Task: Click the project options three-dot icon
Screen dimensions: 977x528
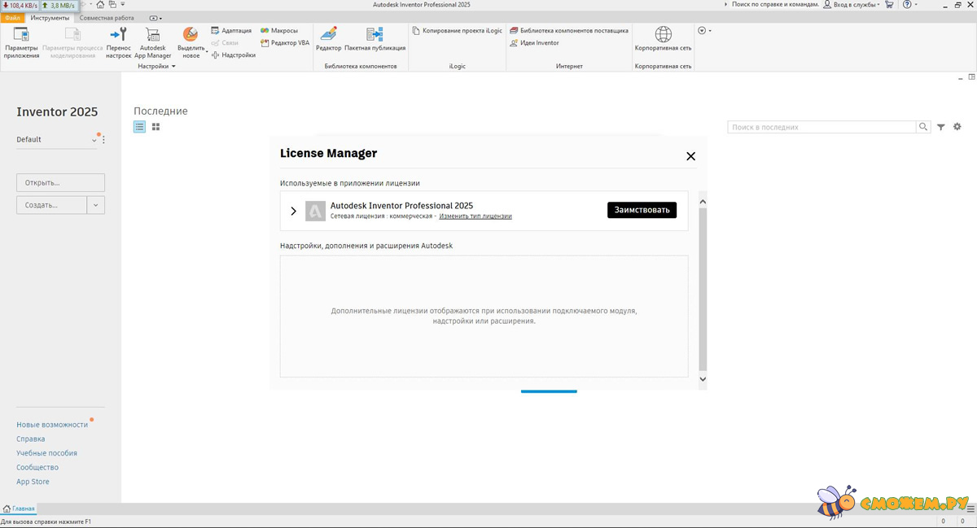Action: [x=103, y=140]
